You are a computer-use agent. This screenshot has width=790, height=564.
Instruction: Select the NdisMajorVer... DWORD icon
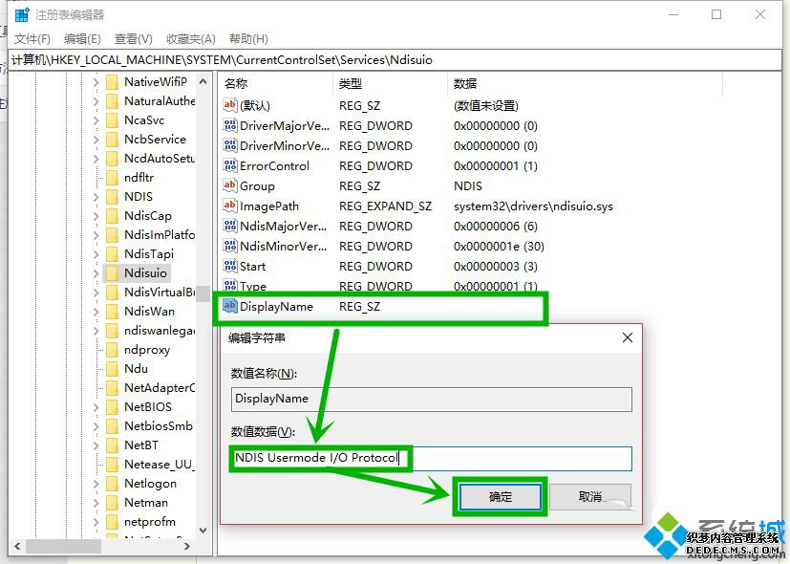pos(230,226)
